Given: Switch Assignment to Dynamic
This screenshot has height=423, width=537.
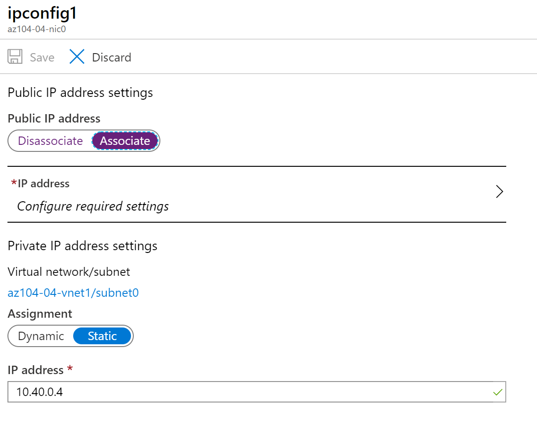Looking at the screenshot, I should (41, 336).
